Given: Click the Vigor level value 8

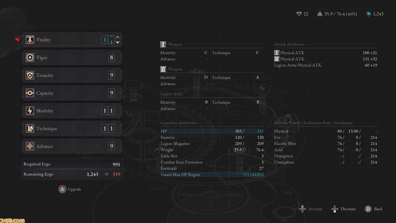Looking at the screenshot, I should tap(111, 58).
